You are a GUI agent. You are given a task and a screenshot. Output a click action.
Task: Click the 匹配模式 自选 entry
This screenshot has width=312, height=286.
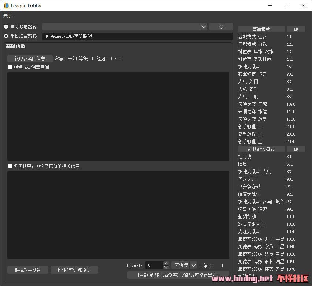253,44
